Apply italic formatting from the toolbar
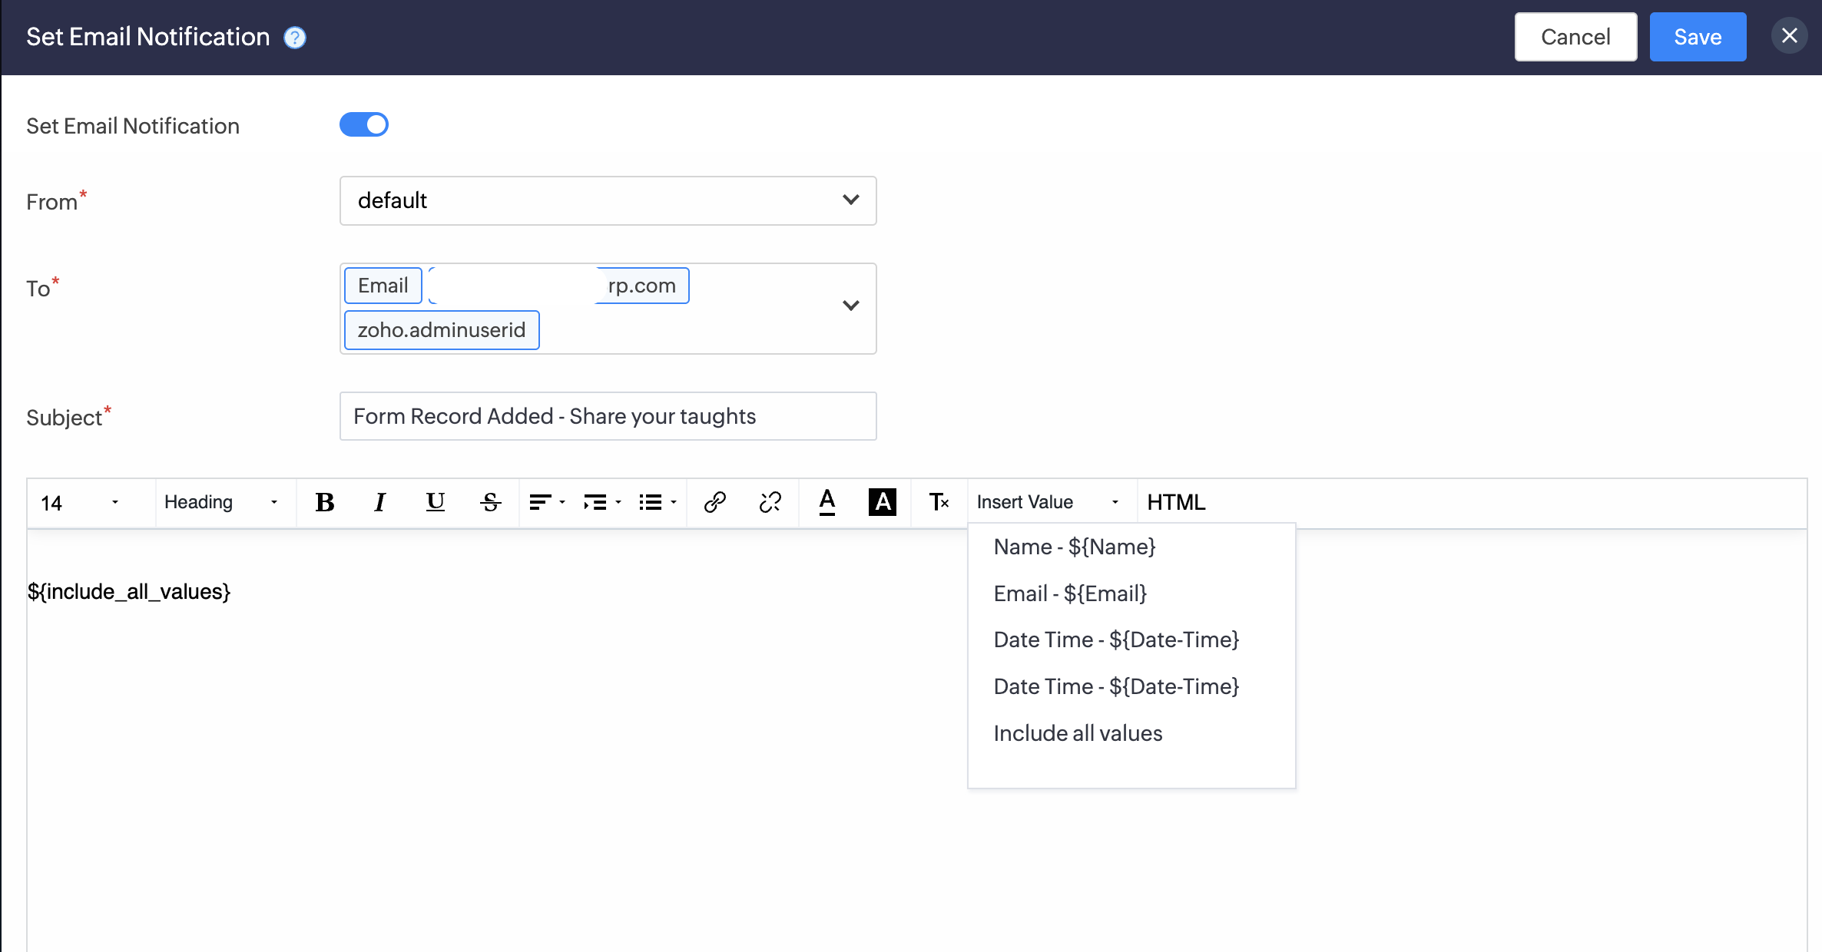 [x=379, y=502]
